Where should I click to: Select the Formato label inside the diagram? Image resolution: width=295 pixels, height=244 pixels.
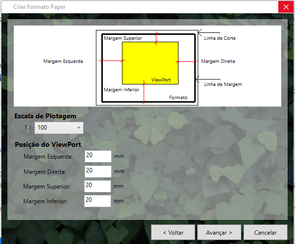tap(178, 98)
